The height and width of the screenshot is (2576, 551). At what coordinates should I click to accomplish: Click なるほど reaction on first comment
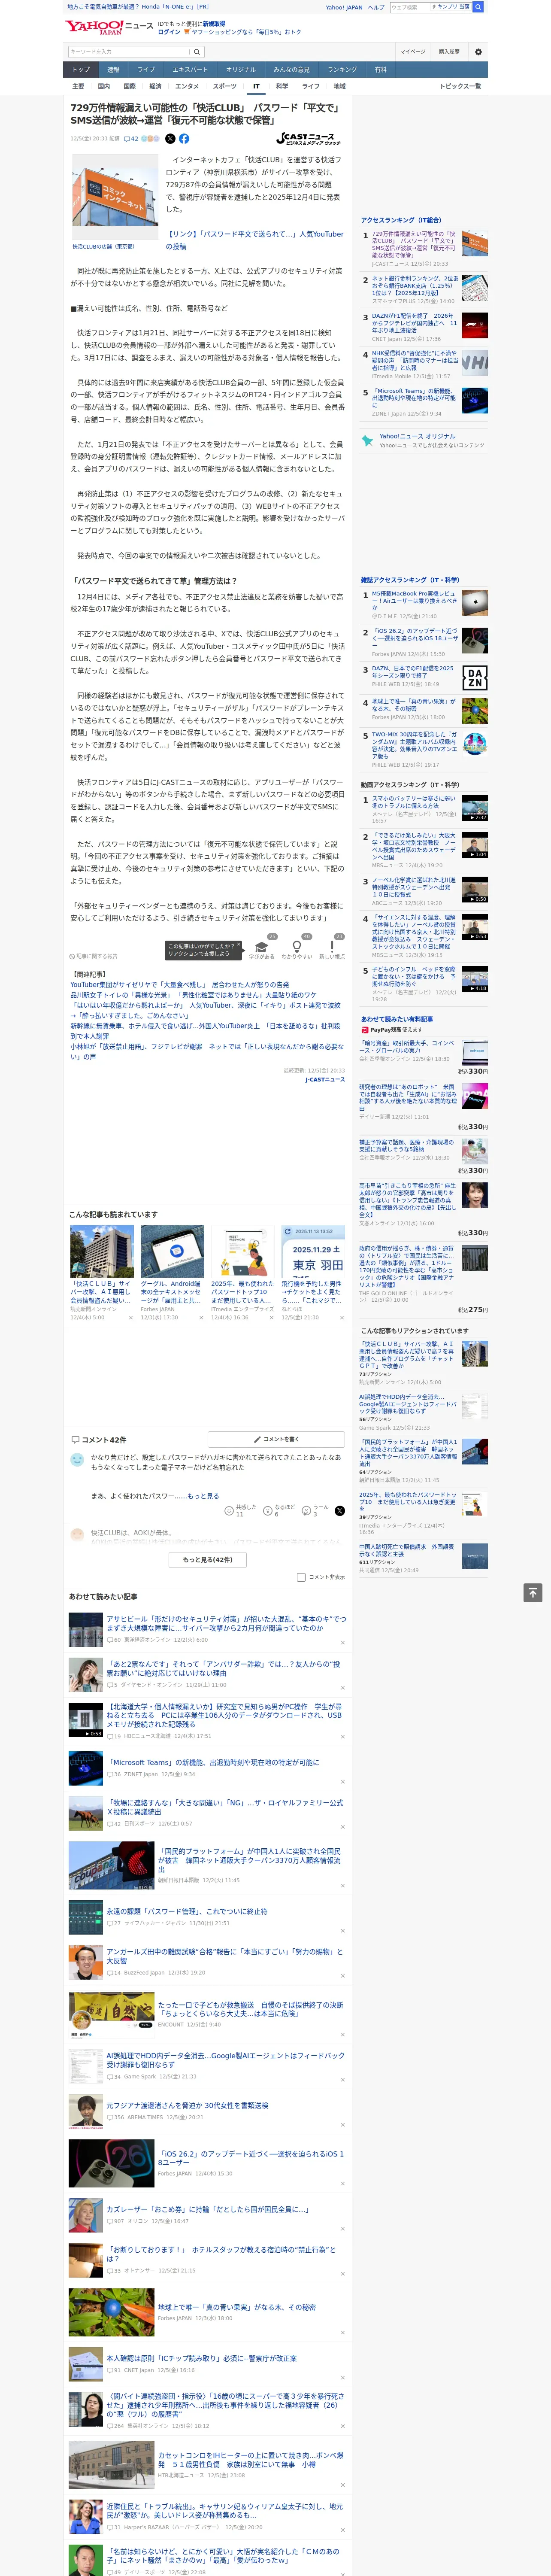280,1510
